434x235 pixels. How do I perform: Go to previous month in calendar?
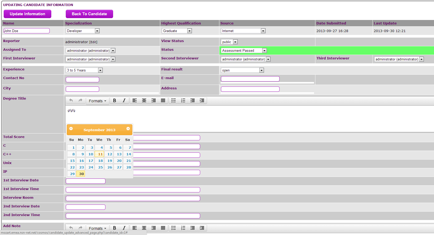click(71, 129)
